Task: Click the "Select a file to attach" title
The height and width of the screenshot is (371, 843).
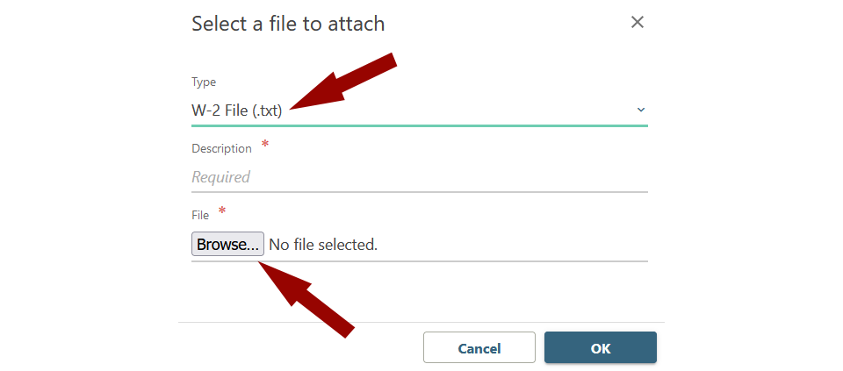Action: point(288,24)
